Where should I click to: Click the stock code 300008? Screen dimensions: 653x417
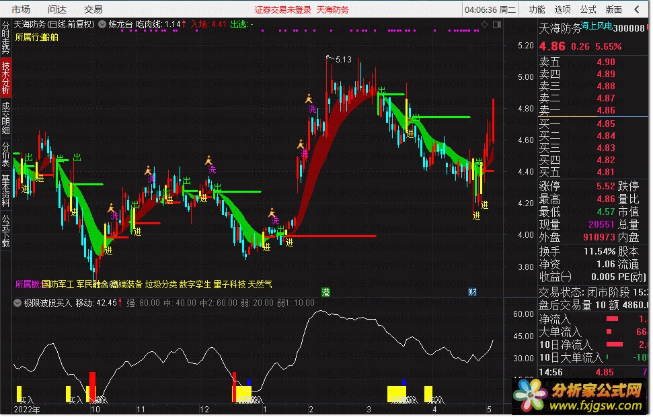point(629,28)
